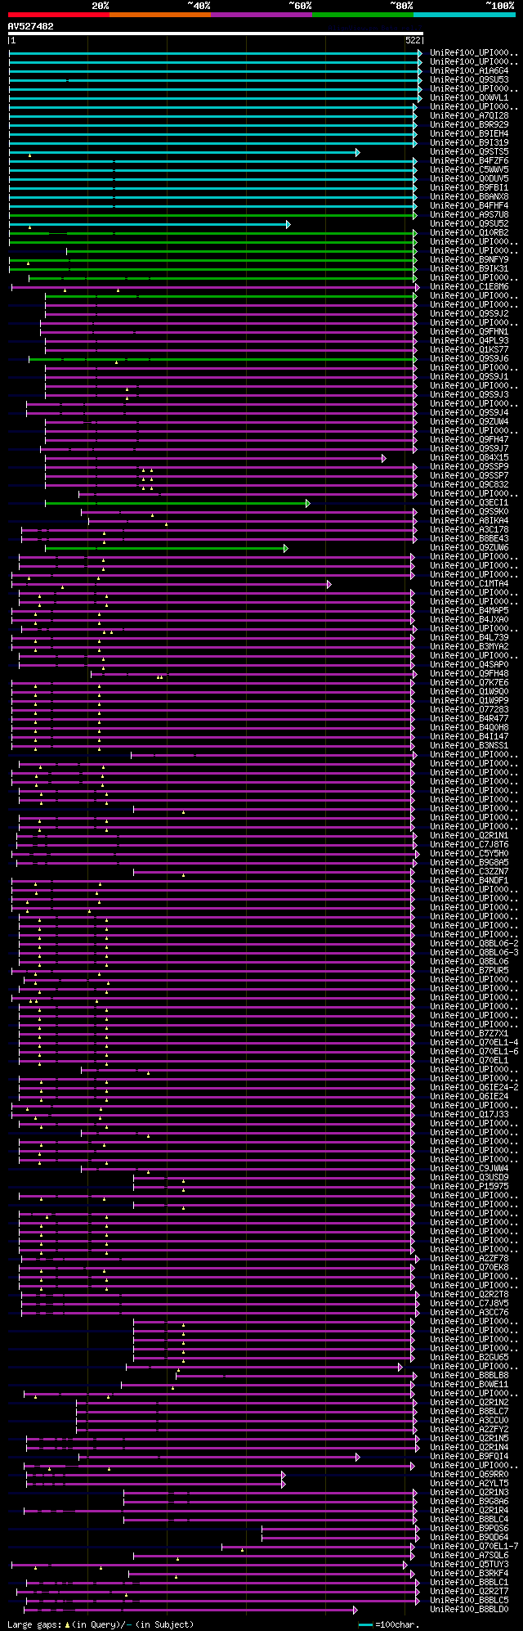Select the UniRef100_Q4PL93 label
The width and height of the screenshot is (523, 1631).
[x=469, y=340]
